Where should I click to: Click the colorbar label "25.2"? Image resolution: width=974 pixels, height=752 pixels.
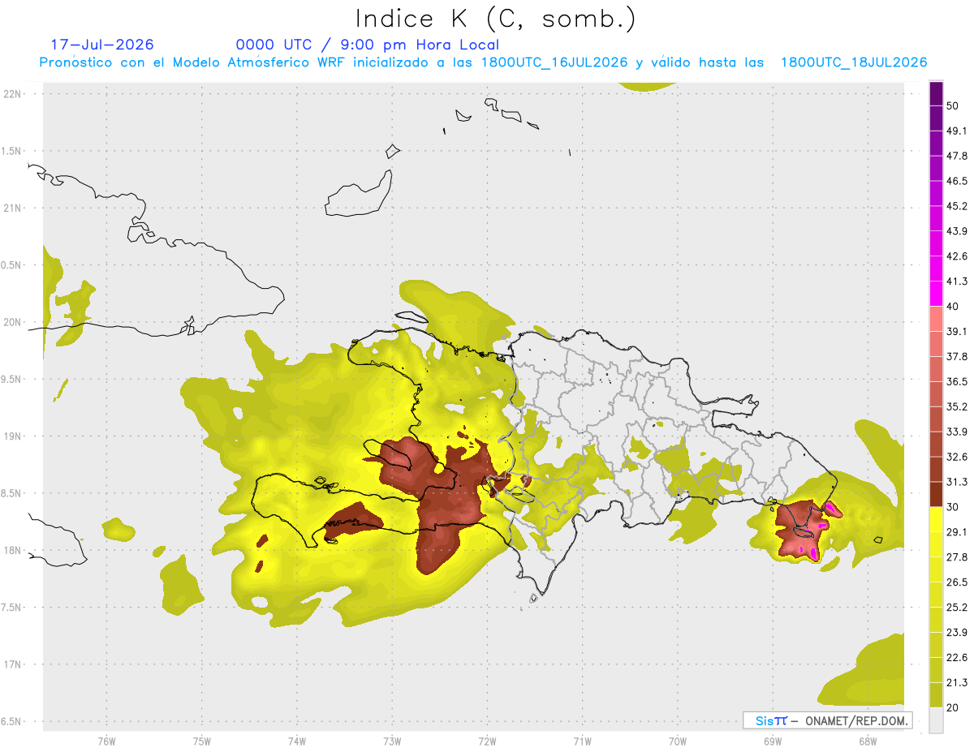pyautogui.click(x=957, y=607)
